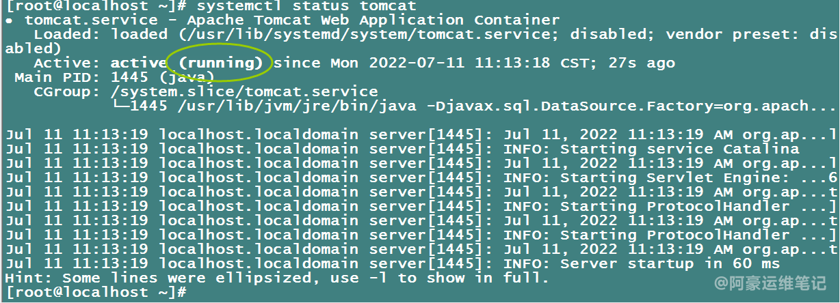Click the circled '(running)' status text
Screen dimensions: 840x303
pyautogui.click(x=221, y=63)
